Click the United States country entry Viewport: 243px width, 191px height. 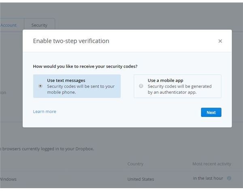coord(141,179)
